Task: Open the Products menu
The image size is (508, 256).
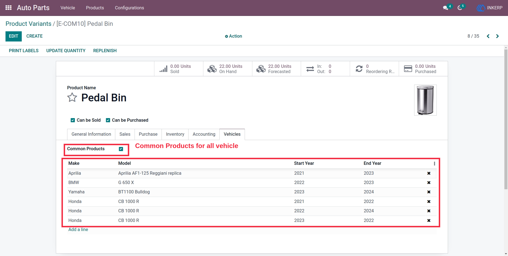Action: click(x=95, y=8)
